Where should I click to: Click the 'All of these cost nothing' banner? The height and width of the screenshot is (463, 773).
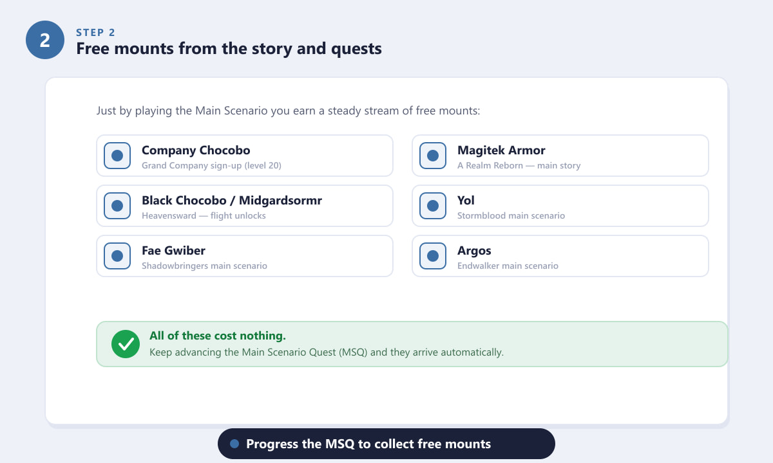[412, 344]
